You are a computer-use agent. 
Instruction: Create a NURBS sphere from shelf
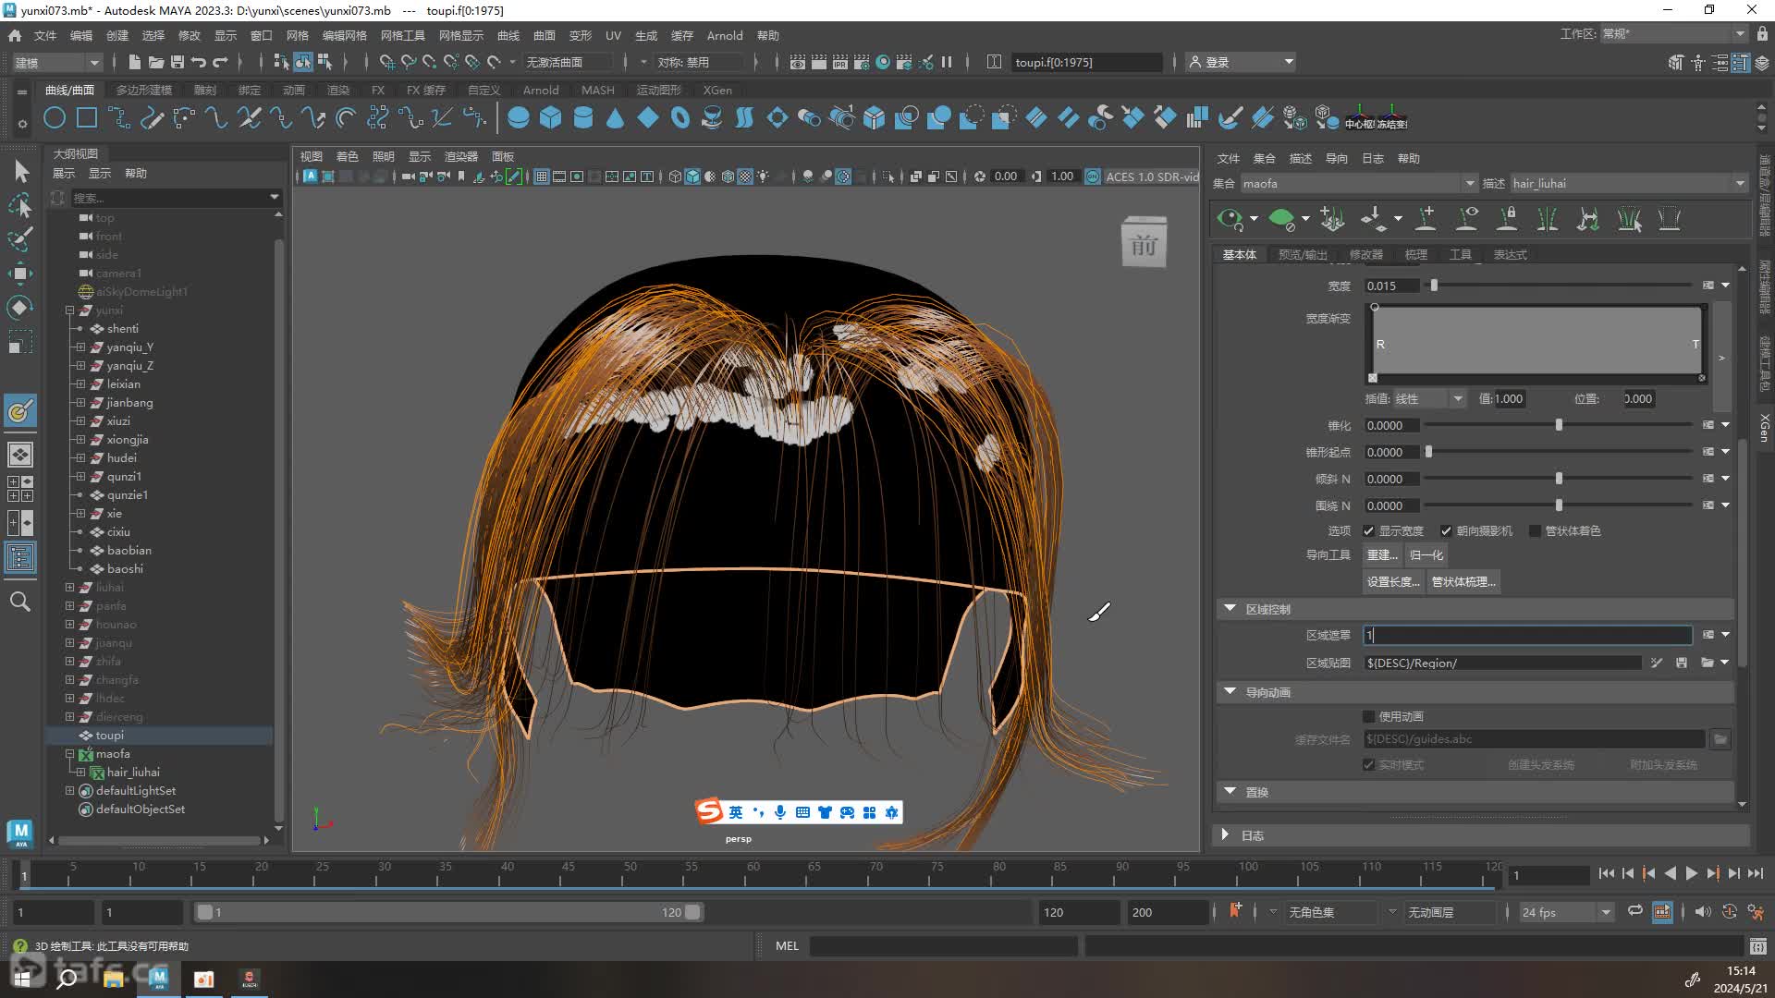coord(519,118)
